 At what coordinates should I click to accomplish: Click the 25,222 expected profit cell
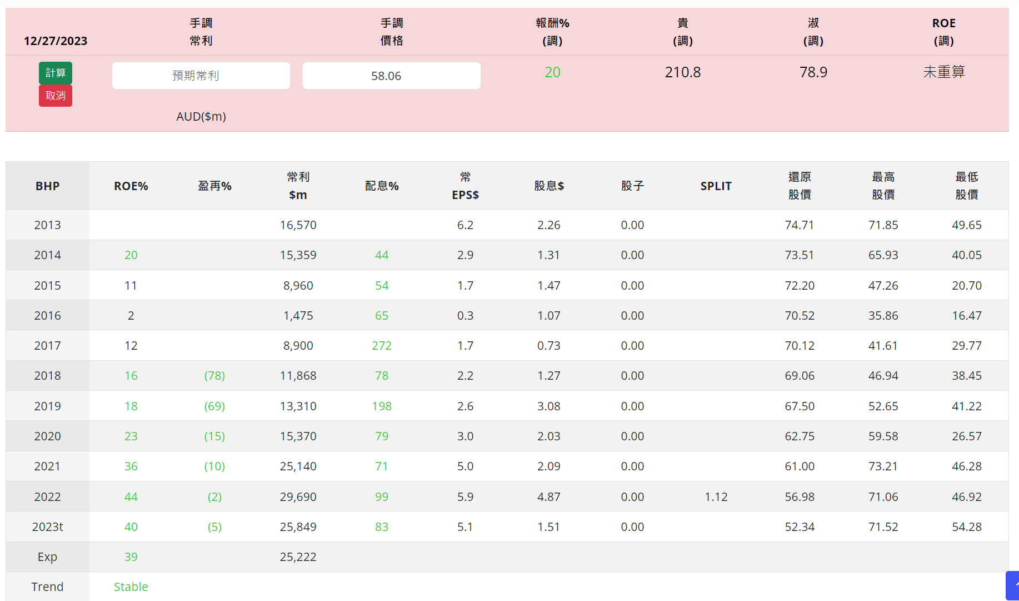[298, 557]
